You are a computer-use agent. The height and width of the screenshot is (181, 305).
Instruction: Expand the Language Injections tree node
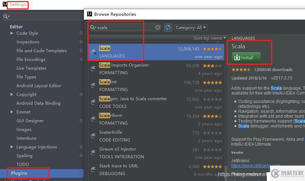[12, 147]
